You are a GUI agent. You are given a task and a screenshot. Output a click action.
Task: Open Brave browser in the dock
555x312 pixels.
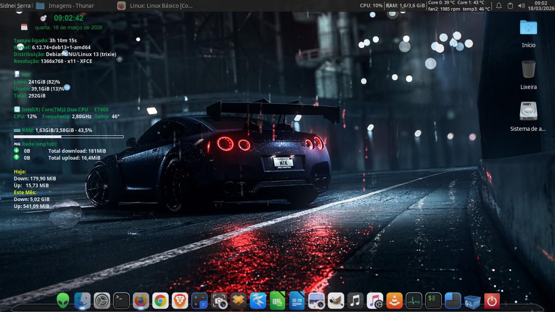(x=180, y=301)
